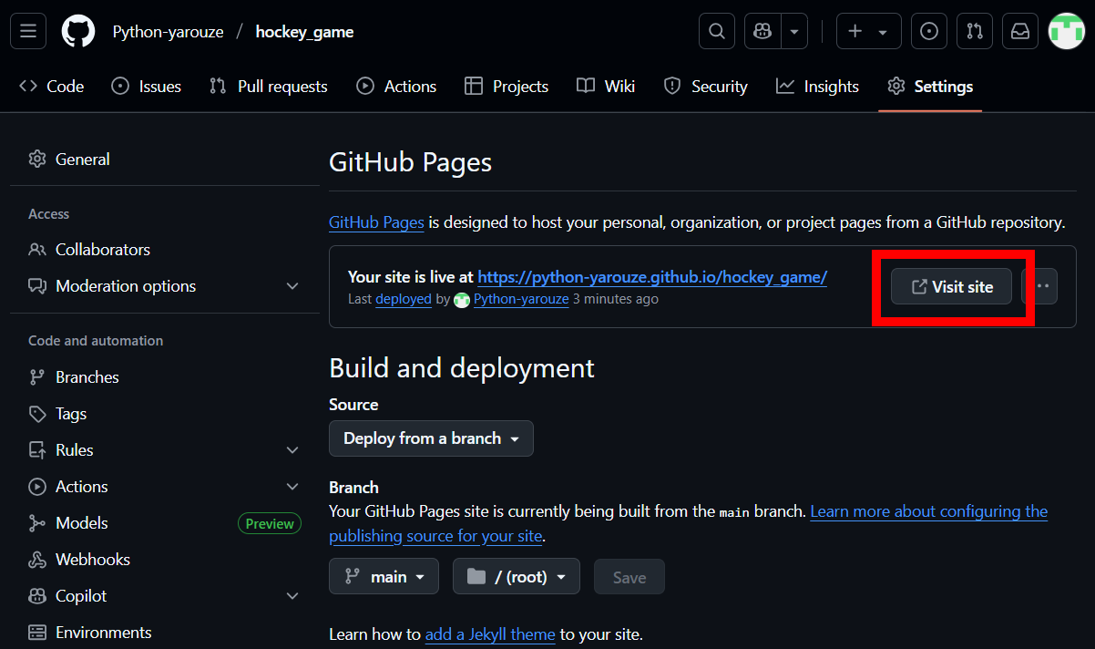
Task: Open the Actions repository tab
Action: click(396, 87)
